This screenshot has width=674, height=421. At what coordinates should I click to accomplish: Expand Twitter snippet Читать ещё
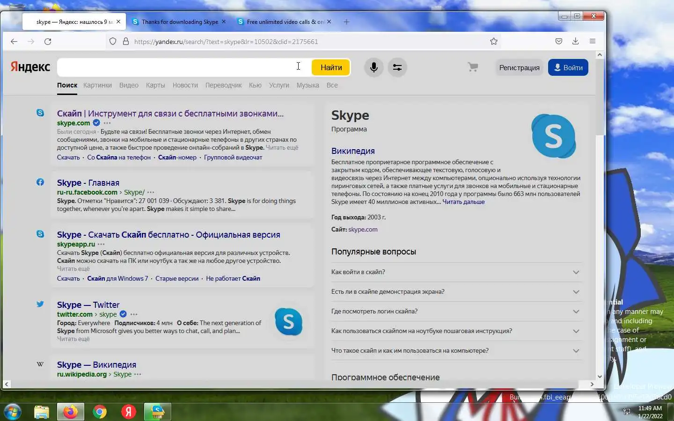tap(73, 339)
